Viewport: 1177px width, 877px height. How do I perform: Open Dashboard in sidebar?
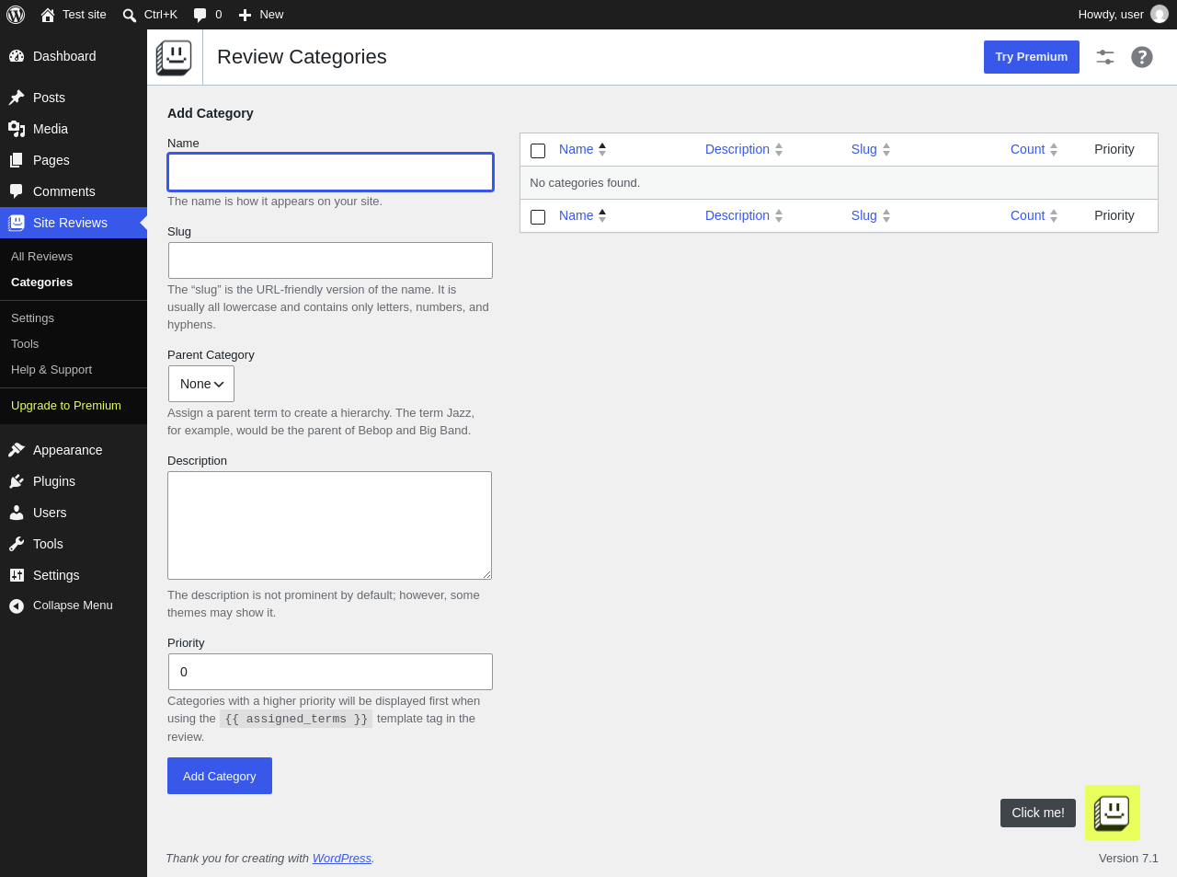74,56
